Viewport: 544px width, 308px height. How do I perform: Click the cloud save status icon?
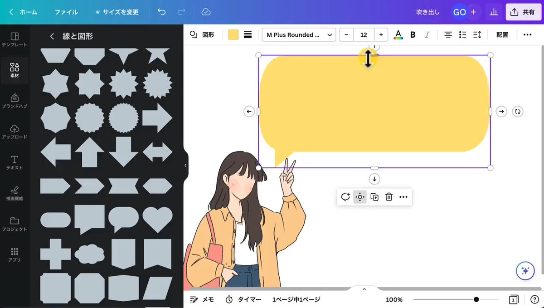(x=206, y=12)
